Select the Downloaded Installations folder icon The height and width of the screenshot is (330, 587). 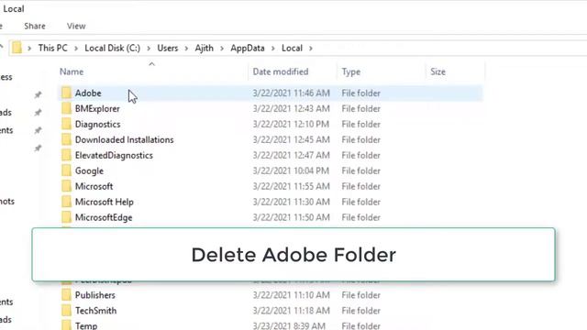66,139
